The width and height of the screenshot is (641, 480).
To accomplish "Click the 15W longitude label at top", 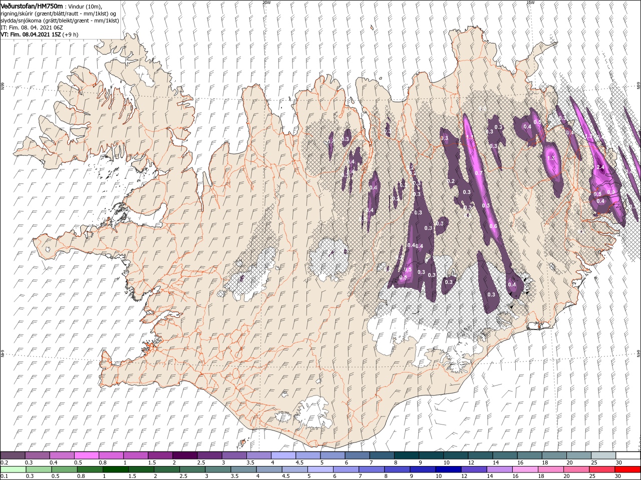I will pyautogui.click(x=530, y=2).
